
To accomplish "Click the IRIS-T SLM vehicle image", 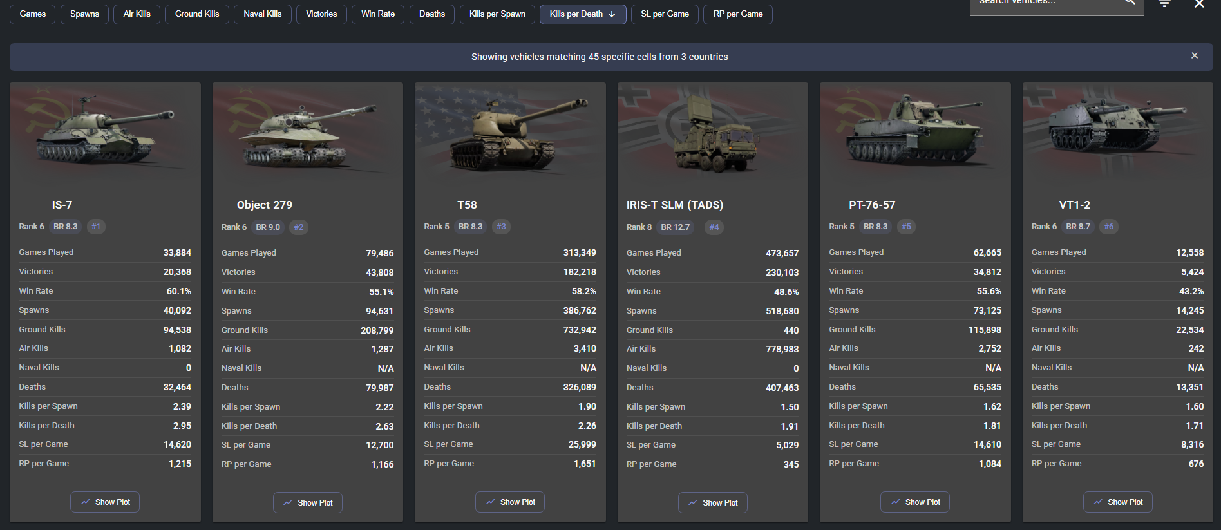I will coord(712,133).
